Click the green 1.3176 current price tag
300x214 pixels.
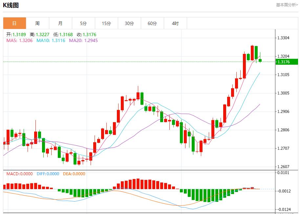287,62
